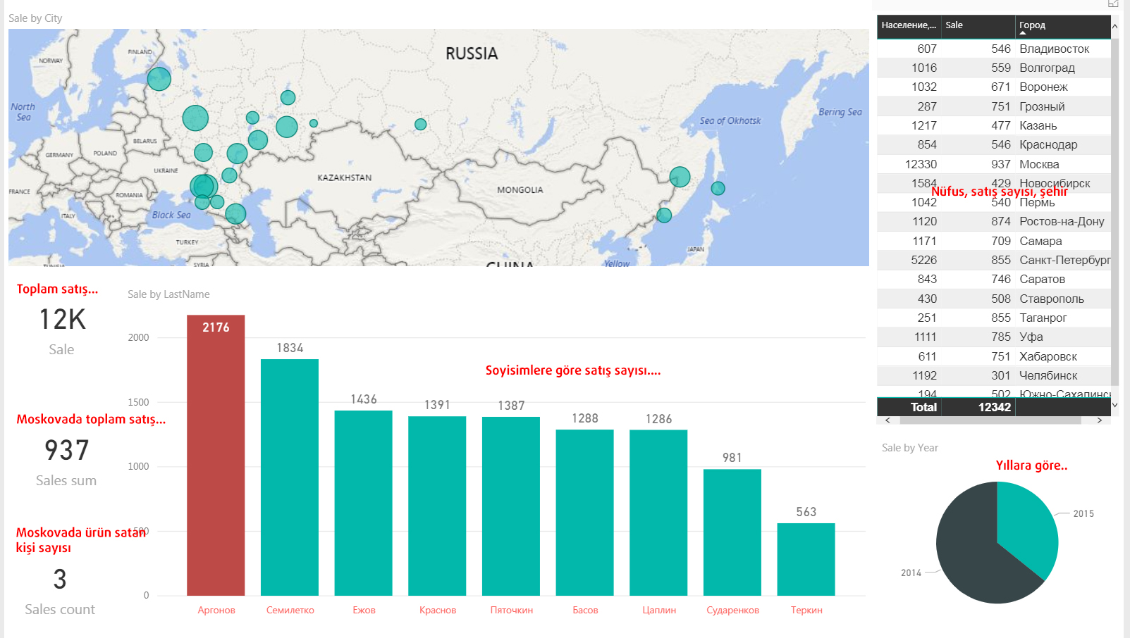Click the sort arrow under Город header

(1023, 33)
